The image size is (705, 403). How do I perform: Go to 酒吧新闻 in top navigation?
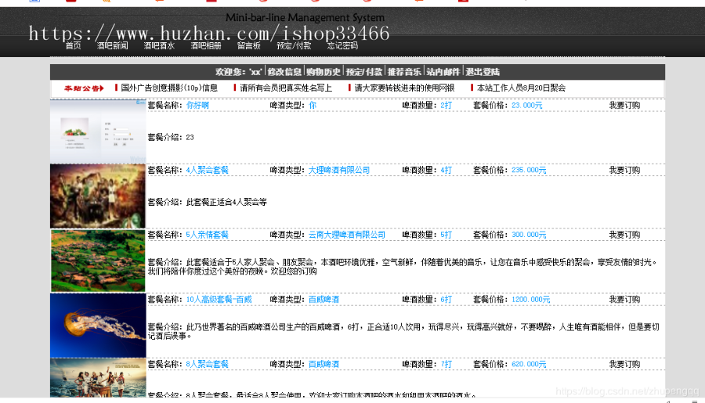(112, 46)
